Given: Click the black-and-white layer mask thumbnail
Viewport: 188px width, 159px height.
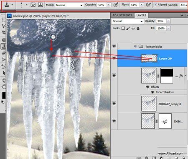Looking at the screenshot, I should tap(167, 76).
